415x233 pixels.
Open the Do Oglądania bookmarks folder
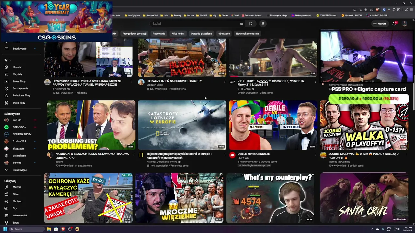[133, 15]
